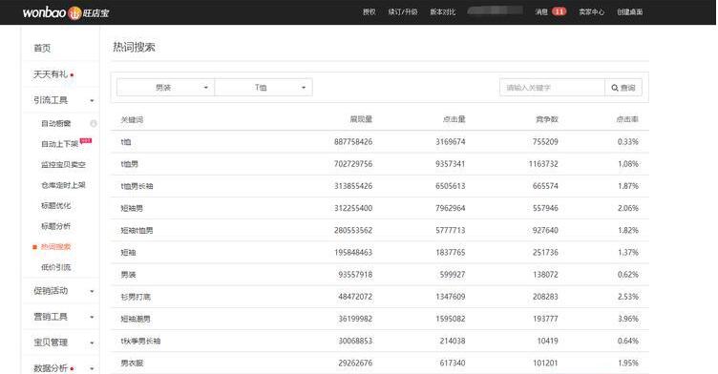Click the 查询 search button
The image size is (718, 374).
pyautogui.click(x=623, y=88)
